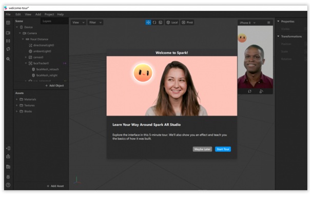311x198 pixels.
Task: Select the rotate tool in the viewport toolbar
Action: pyautogui.click(x=154, y=23)
